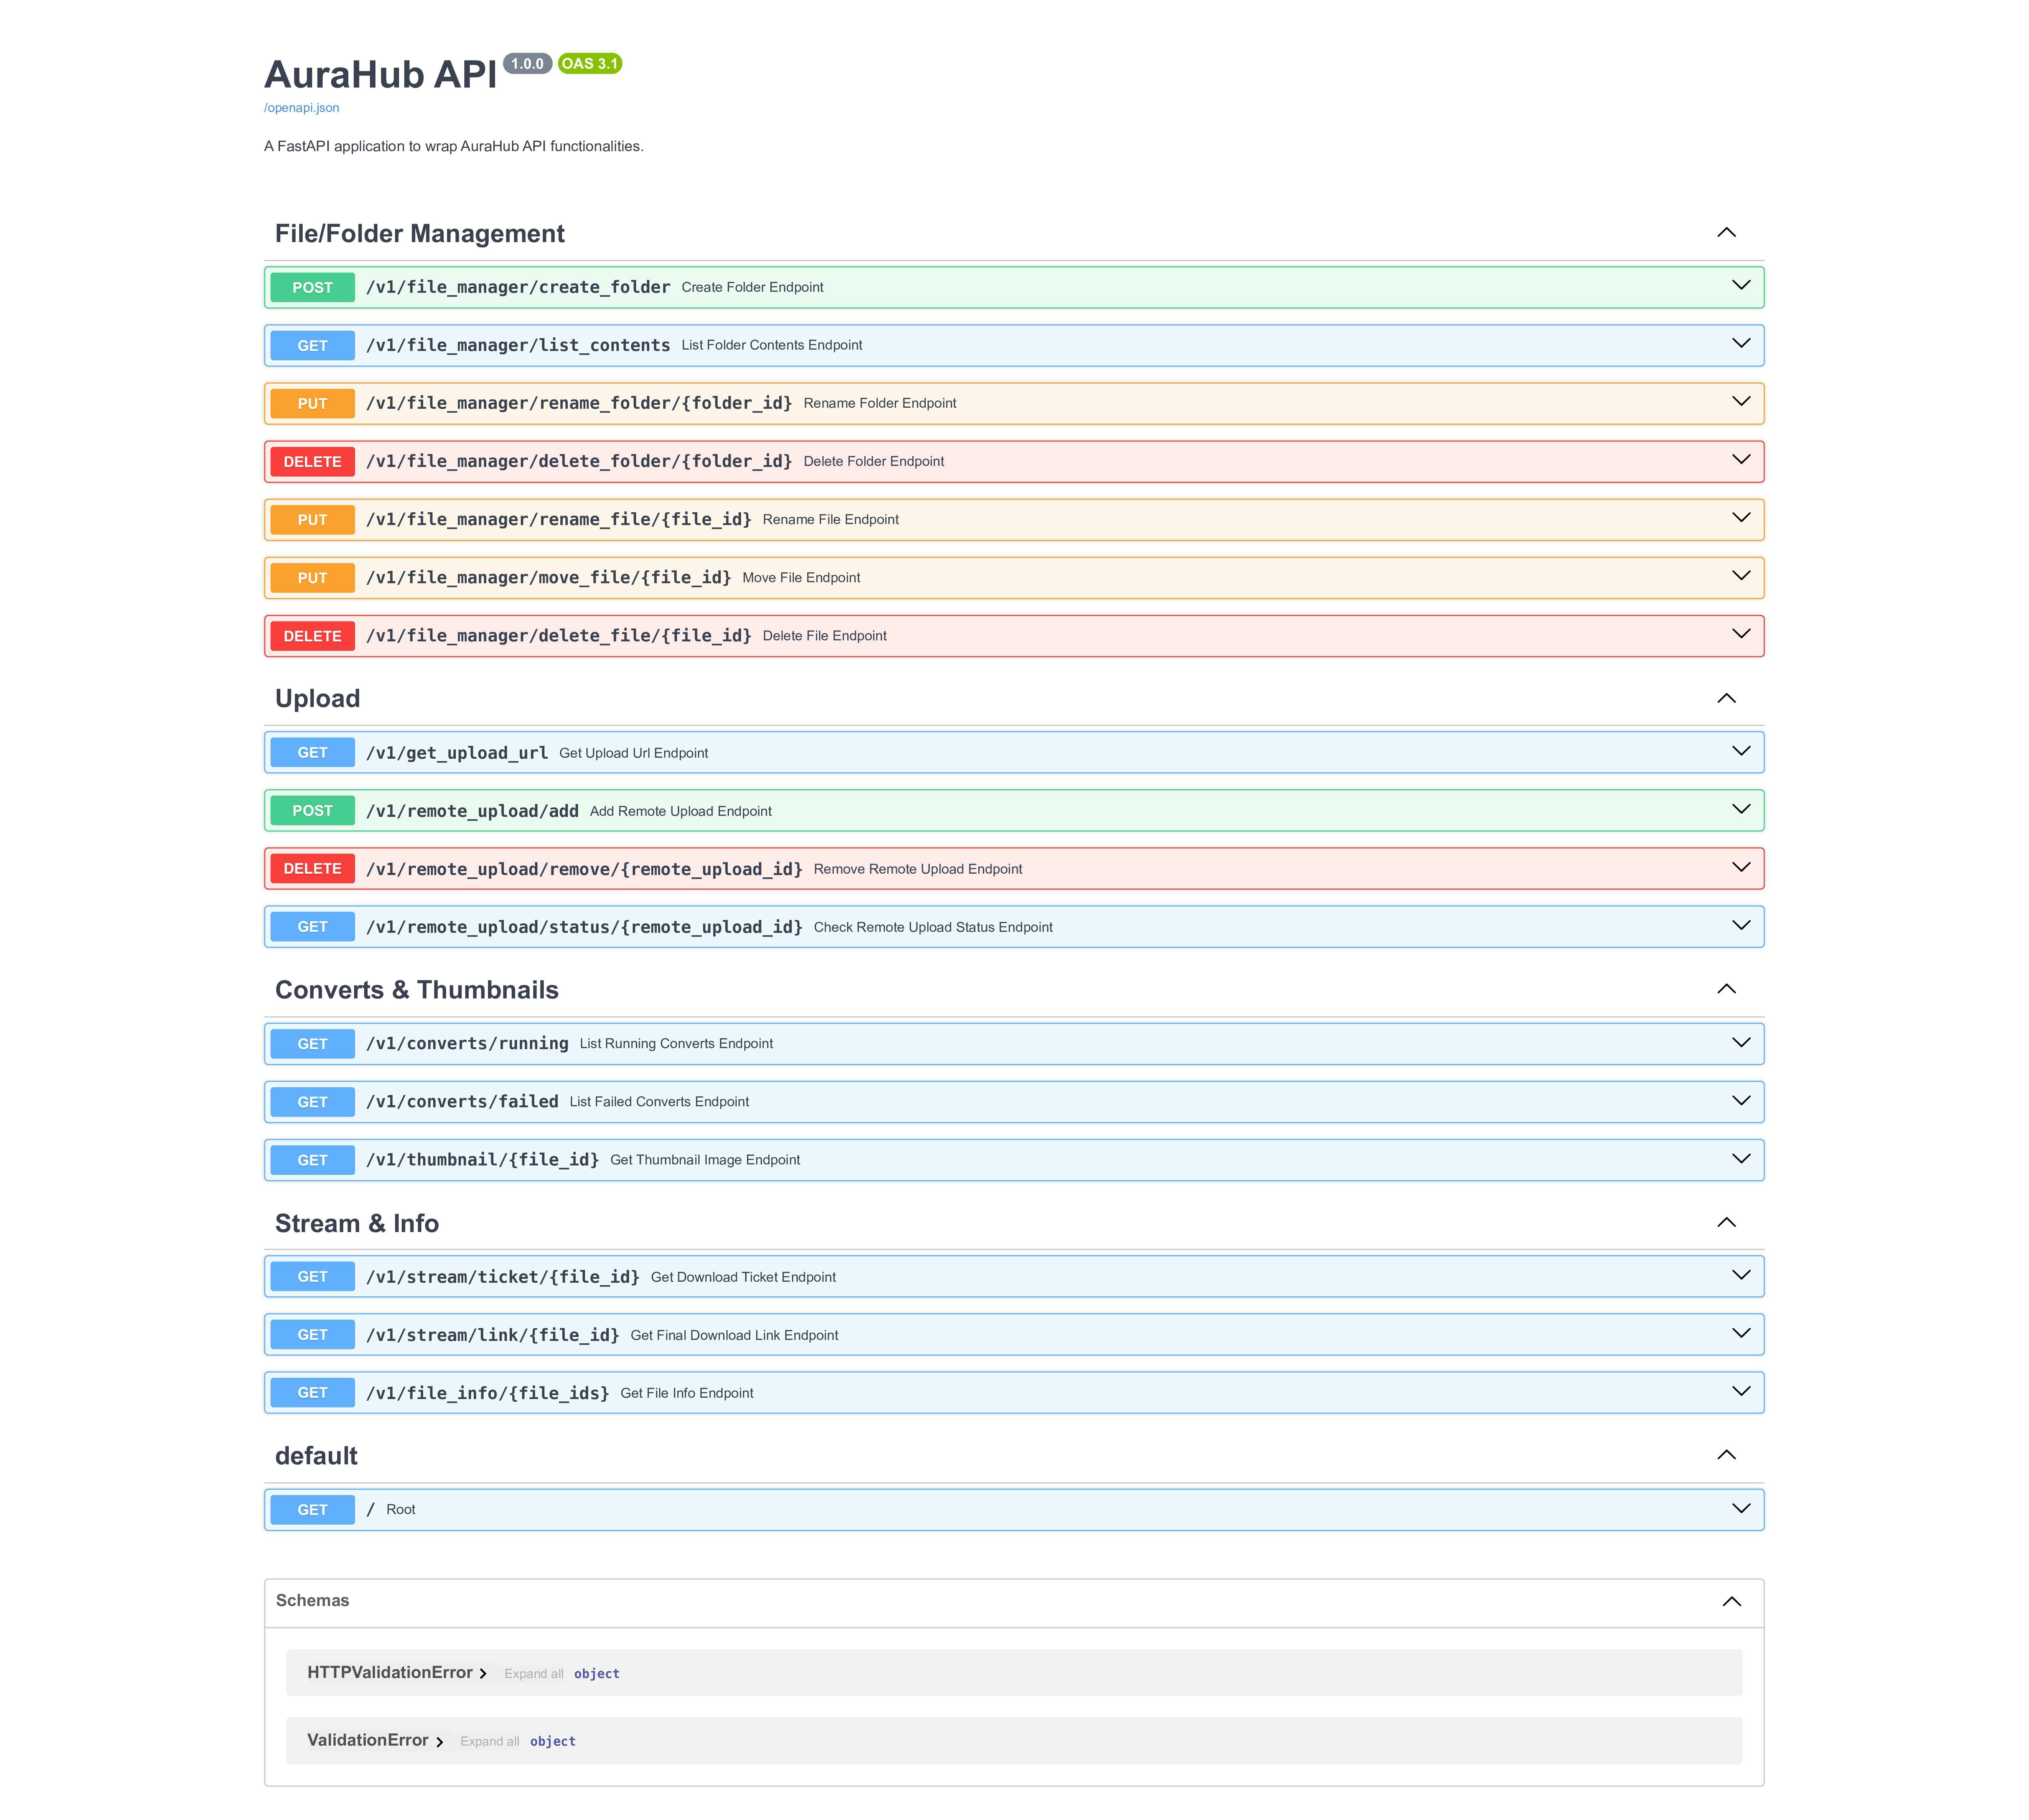Open the /openapi.json link
Viewport: 2029px width, 1820px height.
tap(301, 108)
